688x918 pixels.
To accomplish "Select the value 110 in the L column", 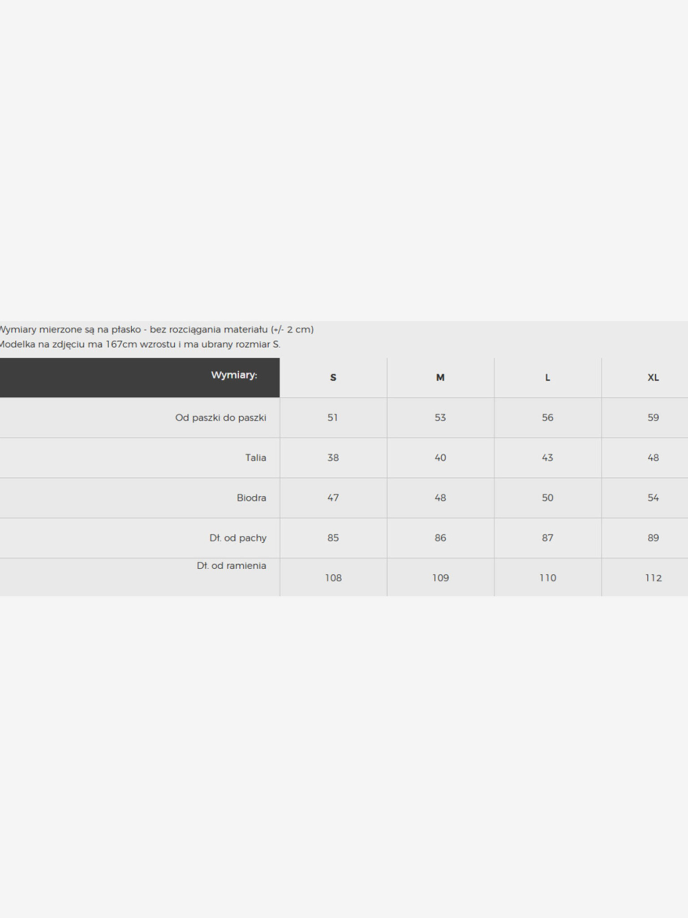I will click(547, 578).
